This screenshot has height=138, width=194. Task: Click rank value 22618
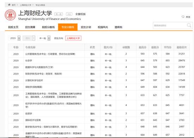click(182, 74)
